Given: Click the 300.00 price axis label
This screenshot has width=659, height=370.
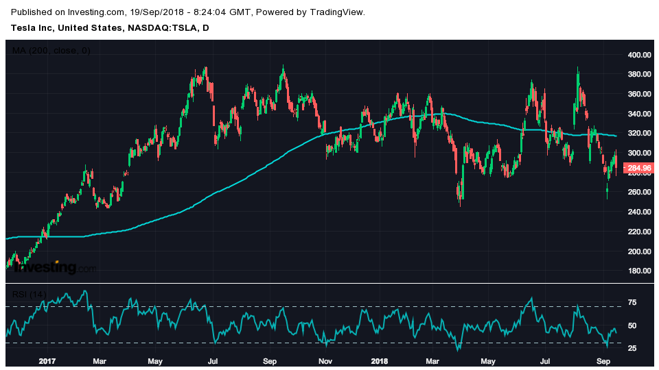Looking at the screenshot, I should pyautogui.click(x=639, y=153).
